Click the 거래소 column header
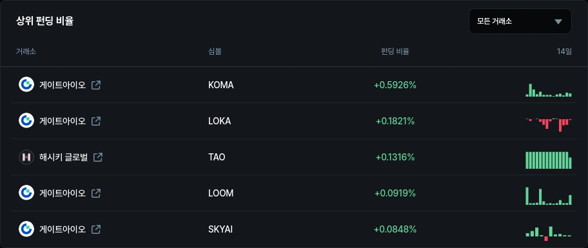This screenshot has height=248, width=588. pos(26,52)
